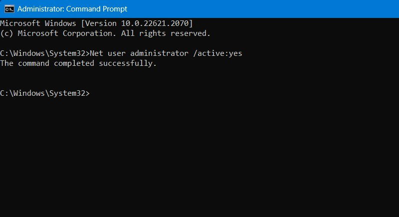Click the last "C:\Windows\System32>" prompt text
Screen dimensions: 399x217
pyautogui.click(x=44, y=93)
